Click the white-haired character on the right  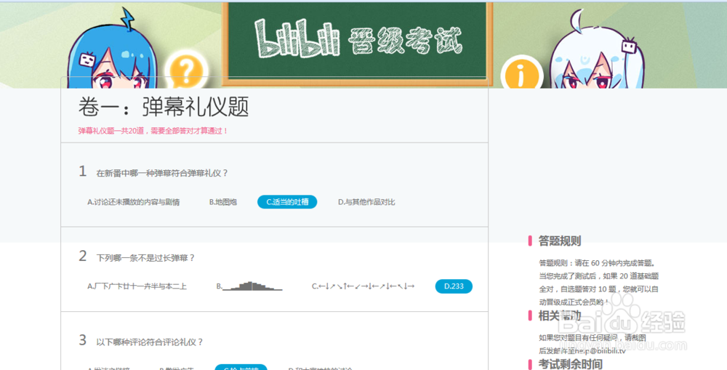[598, 50]
